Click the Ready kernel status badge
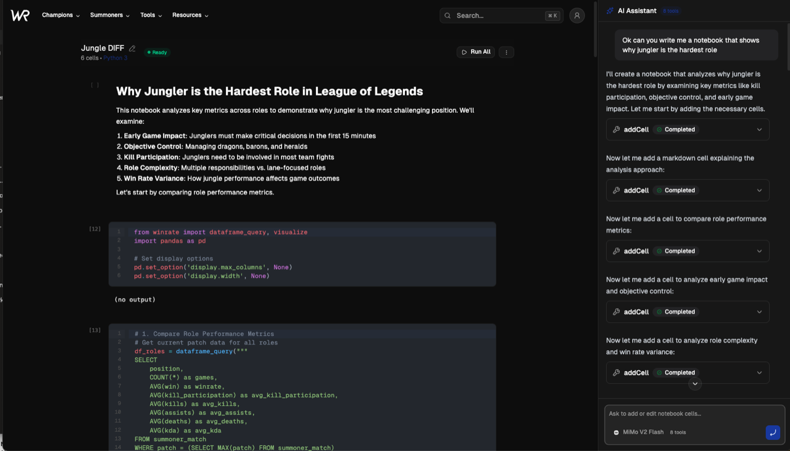Screen dimensions: 790x451 157,52
